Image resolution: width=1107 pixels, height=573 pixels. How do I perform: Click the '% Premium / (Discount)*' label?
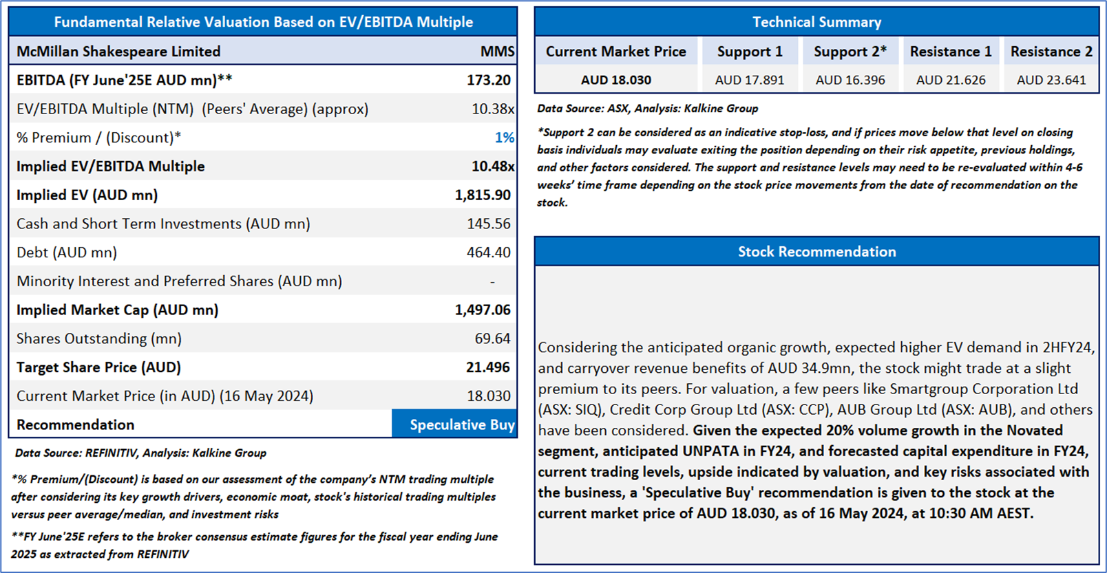pyautogui.click(x=99, y=138)
